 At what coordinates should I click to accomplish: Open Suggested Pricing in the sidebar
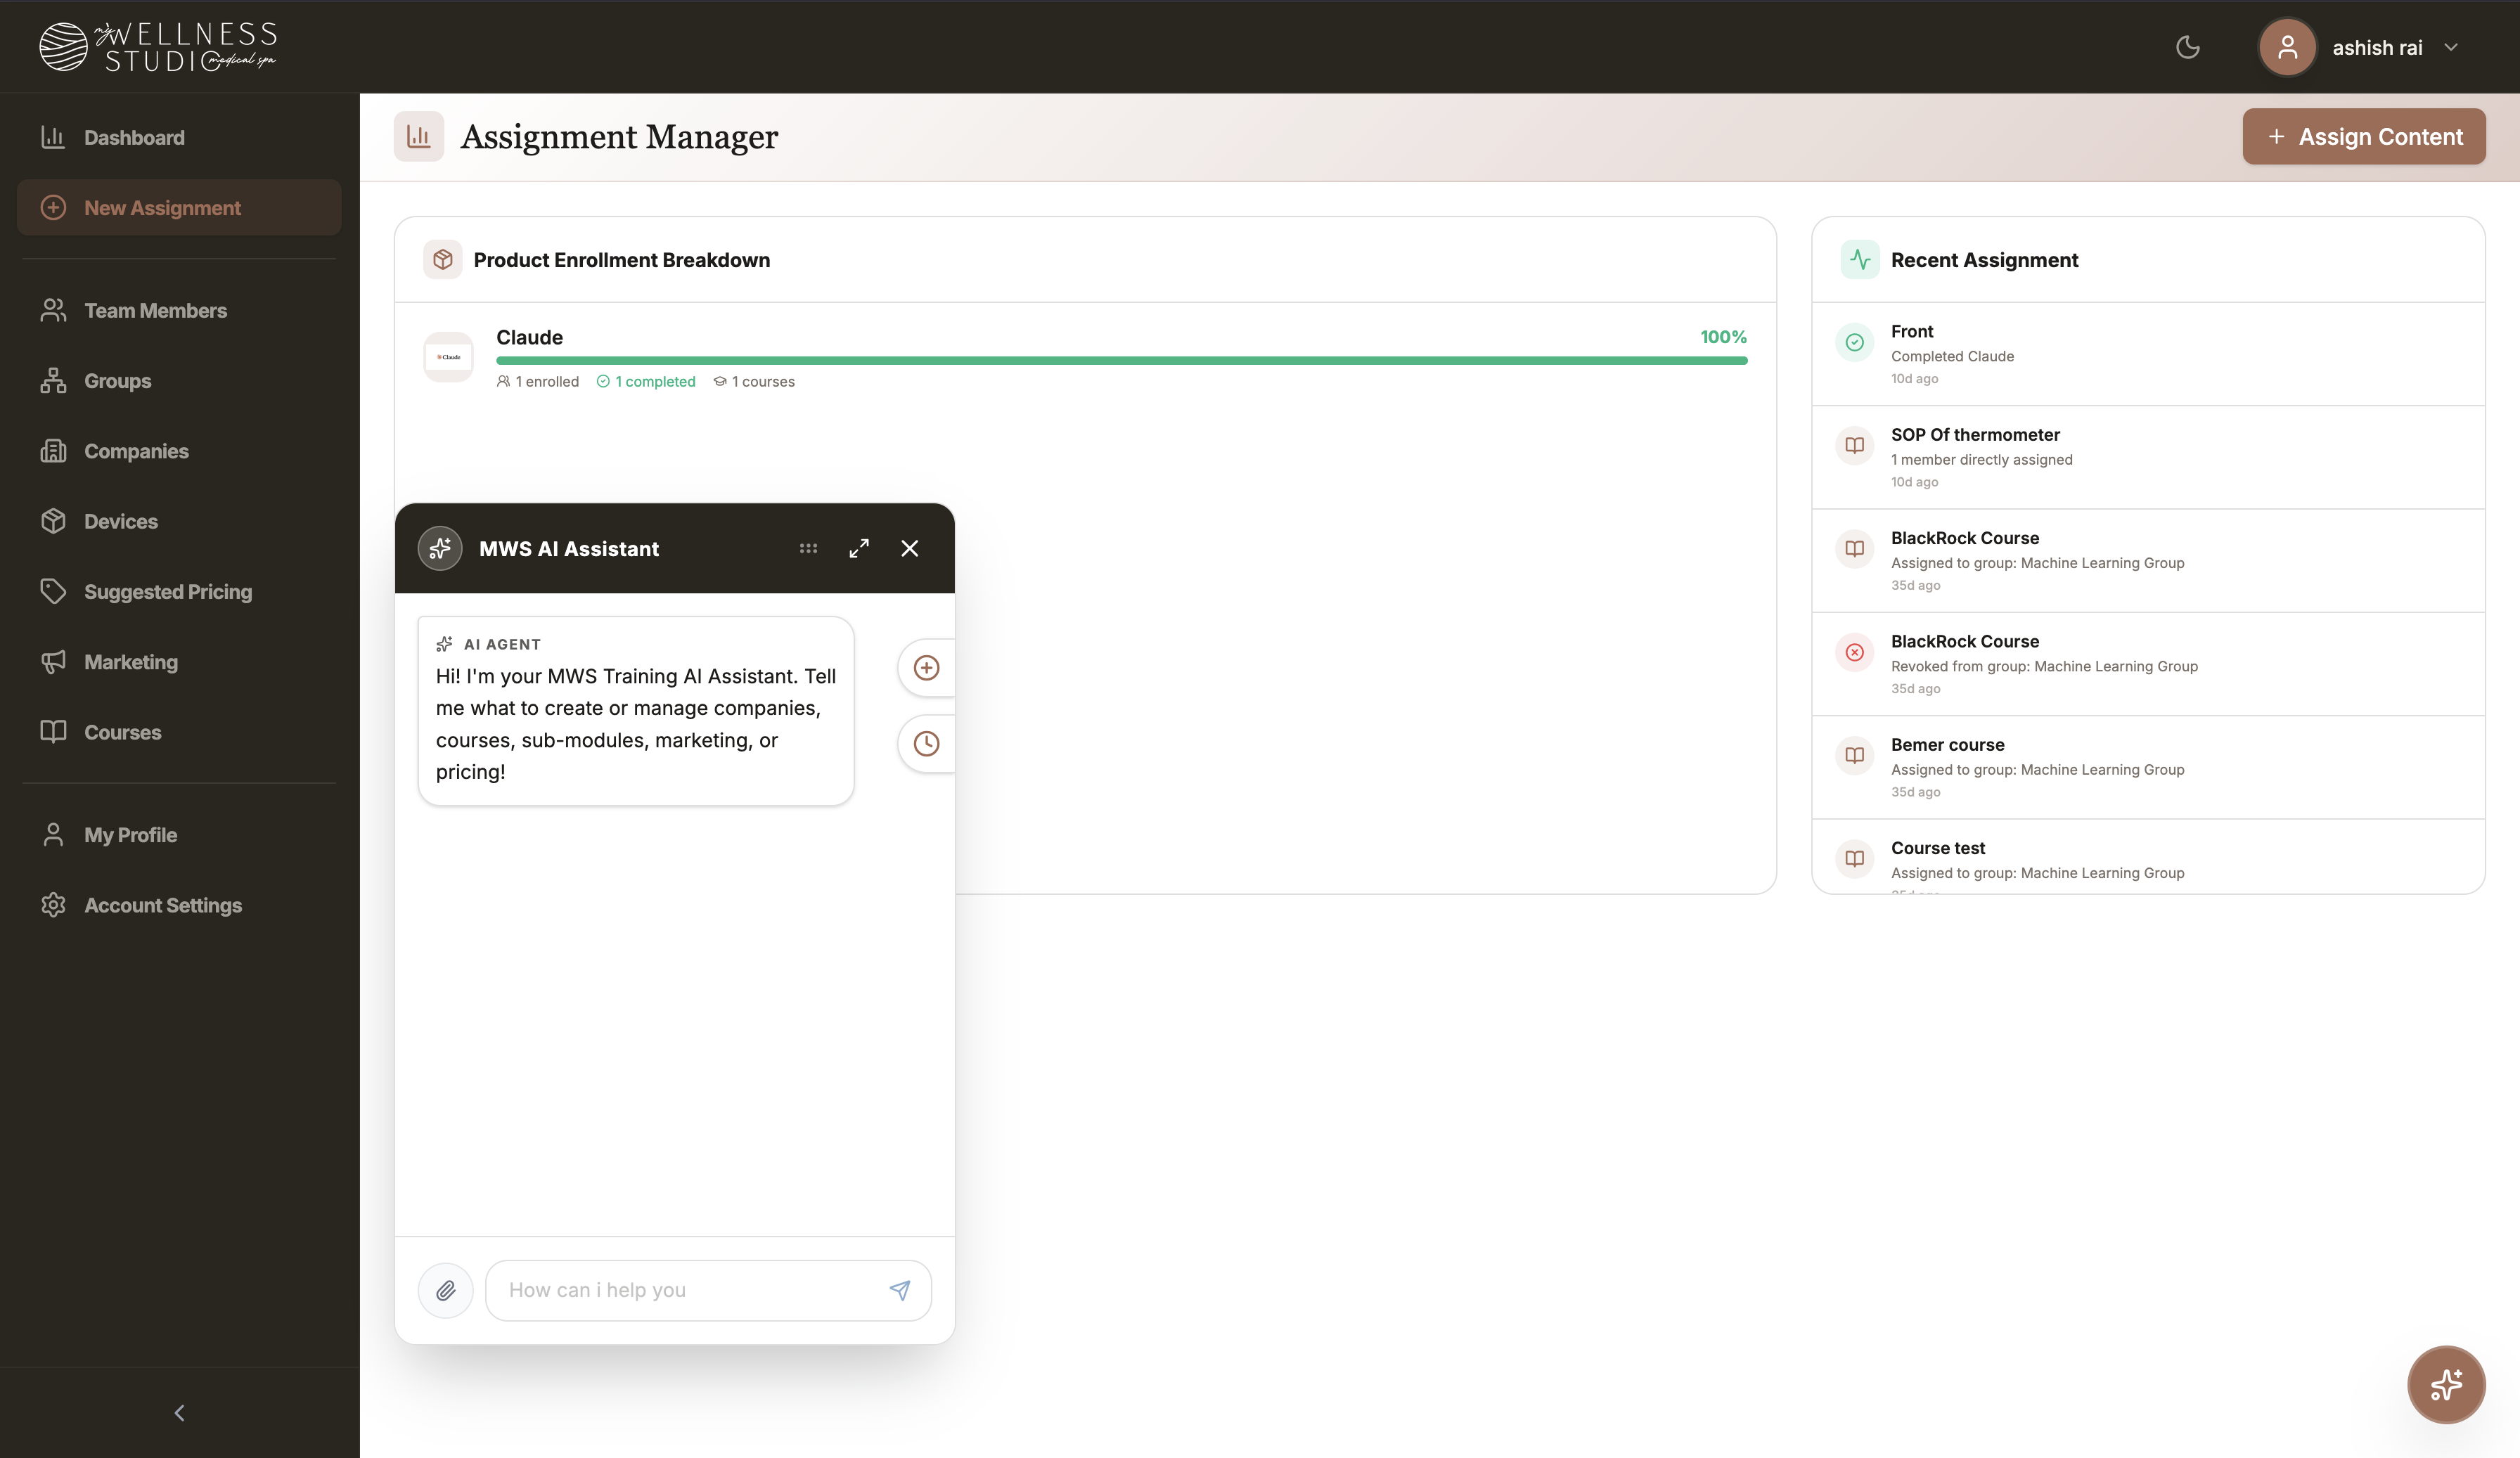click(179, 591)
